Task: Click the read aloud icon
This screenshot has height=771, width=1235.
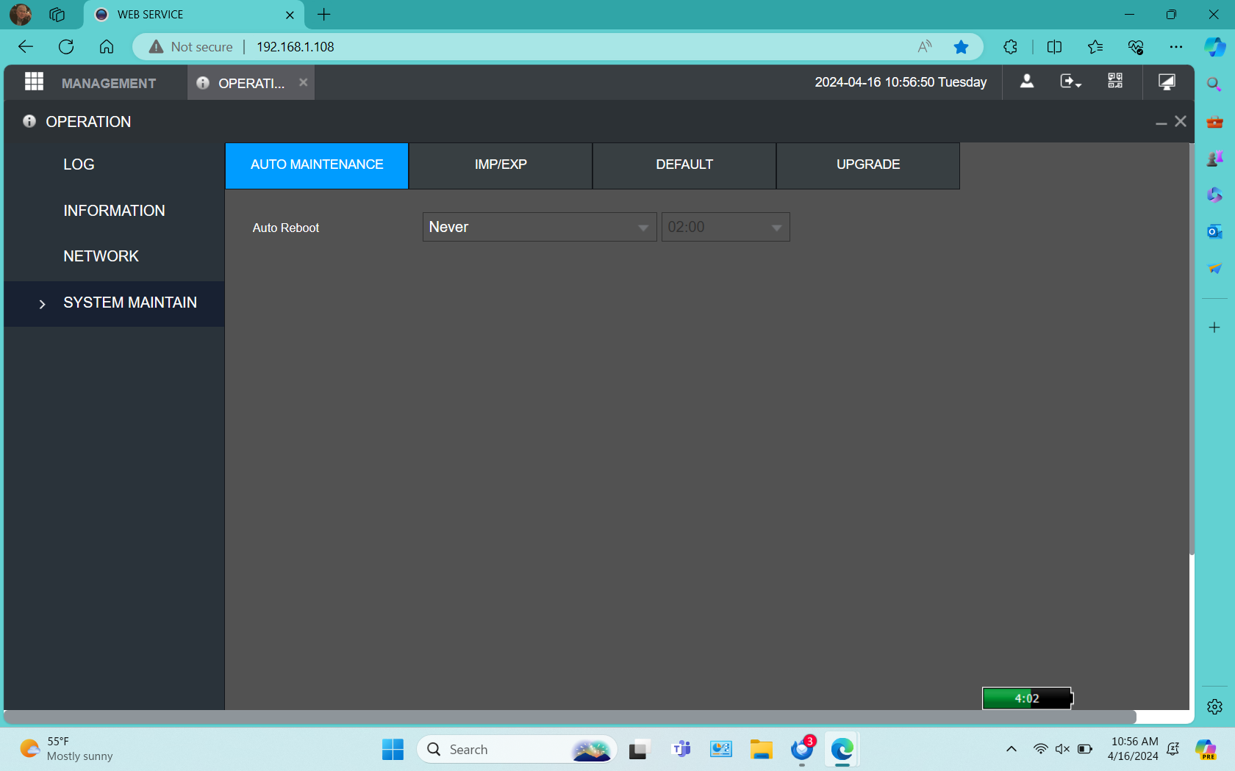Action: click(x=925, y=47)
